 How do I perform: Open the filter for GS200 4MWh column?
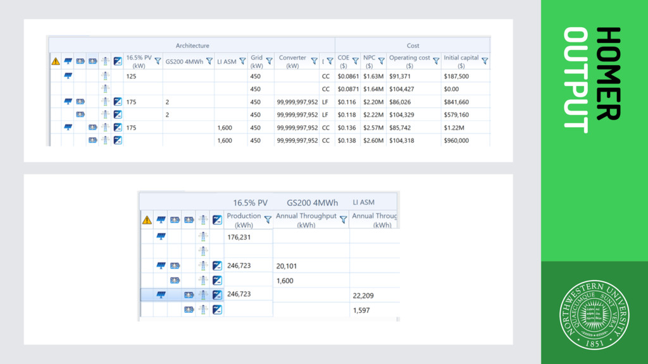pos(209,61)
